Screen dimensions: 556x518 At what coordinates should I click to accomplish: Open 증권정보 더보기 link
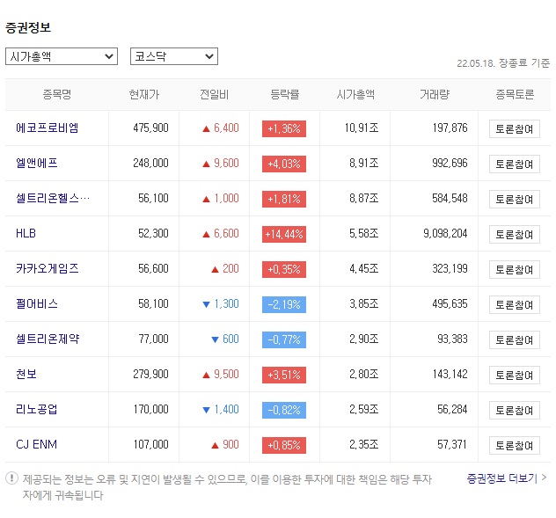pyautogui.click(x=507, y=478)
